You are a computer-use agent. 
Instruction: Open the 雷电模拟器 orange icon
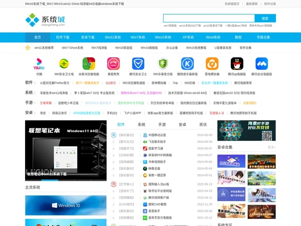pos(212,64)
